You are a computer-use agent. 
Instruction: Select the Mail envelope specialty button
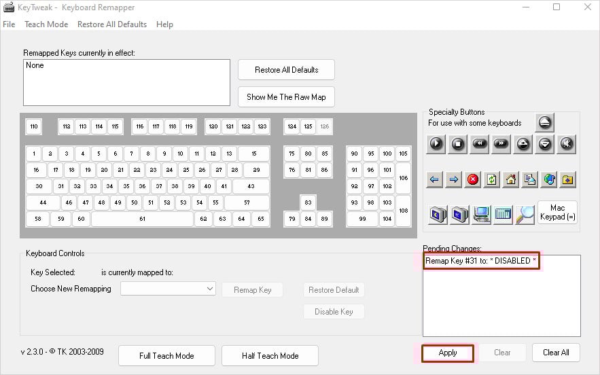(x=530, y=179)
